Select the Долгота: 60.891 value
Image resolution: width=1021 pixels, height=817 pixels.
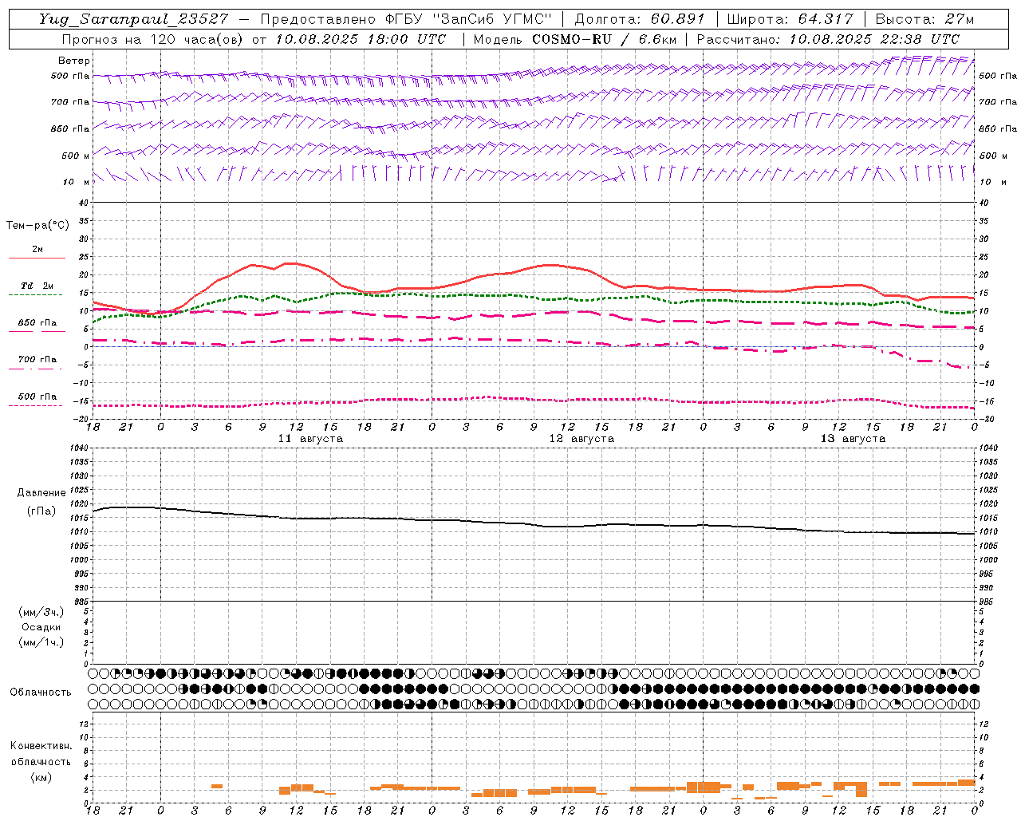[641, 19]
